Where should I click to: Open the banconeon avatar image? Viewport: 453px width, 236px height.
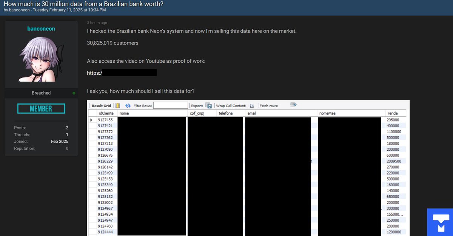(x=41, y=59)
